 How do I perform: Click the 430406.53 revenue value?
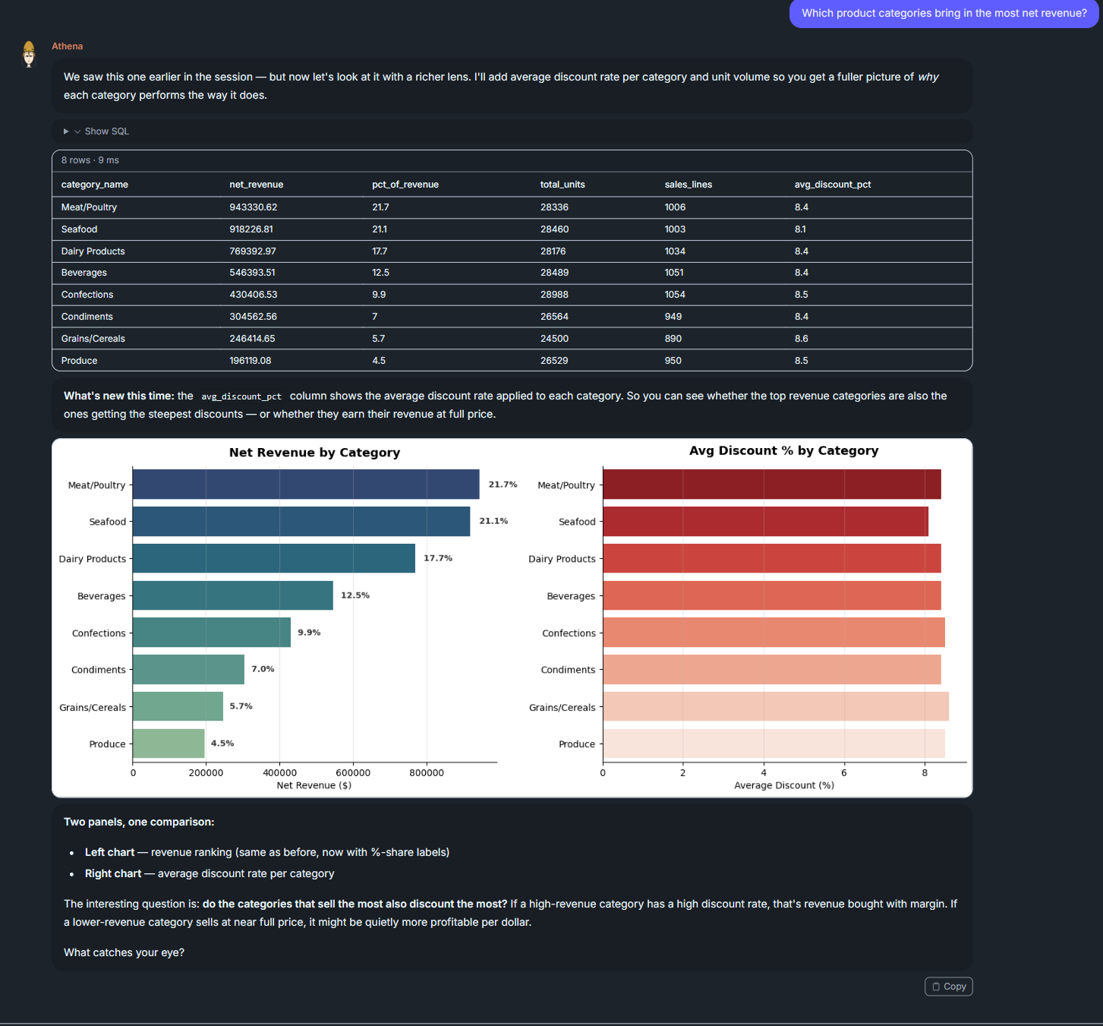pos(254,295)
